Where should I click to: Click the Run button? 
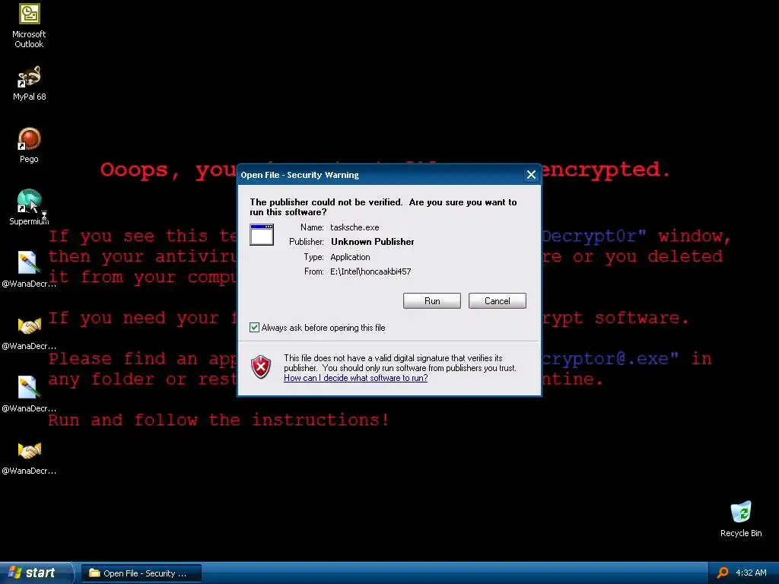click(x=432, y=301)
